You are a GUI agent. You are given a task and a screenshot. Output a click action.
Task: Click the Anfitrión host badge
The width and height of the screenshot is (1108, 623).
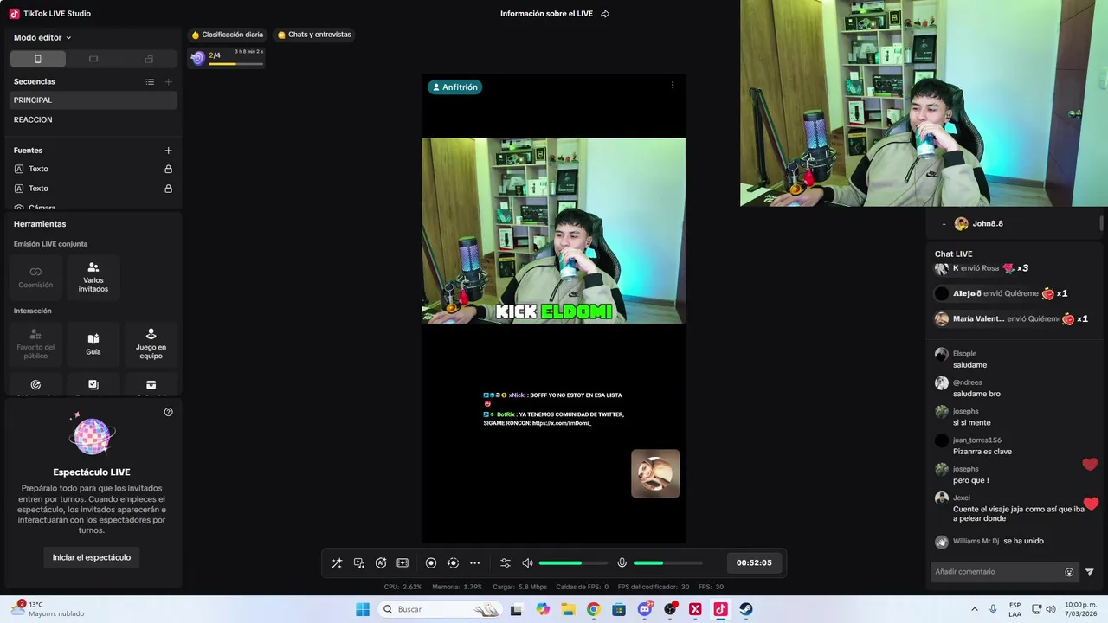pos(454,87)
